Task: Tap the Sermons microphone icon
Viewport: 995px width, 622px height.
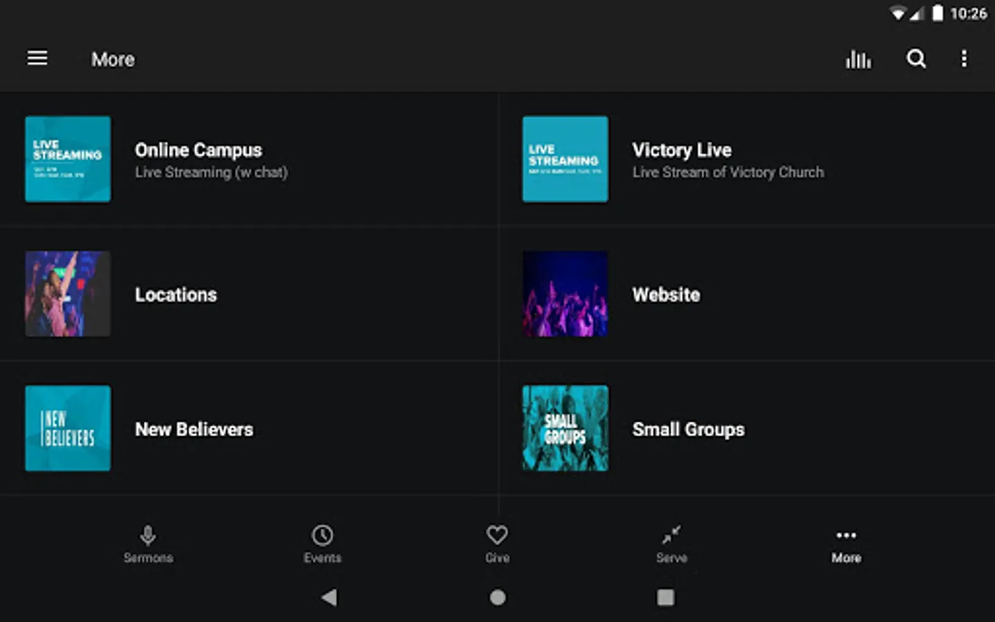Action: click(148, 535)
